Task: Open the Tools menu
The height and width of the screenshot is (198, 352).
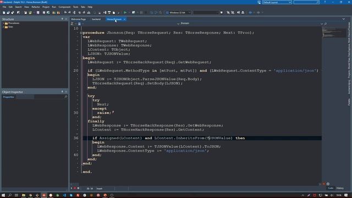Action: (x=76, y=7)
